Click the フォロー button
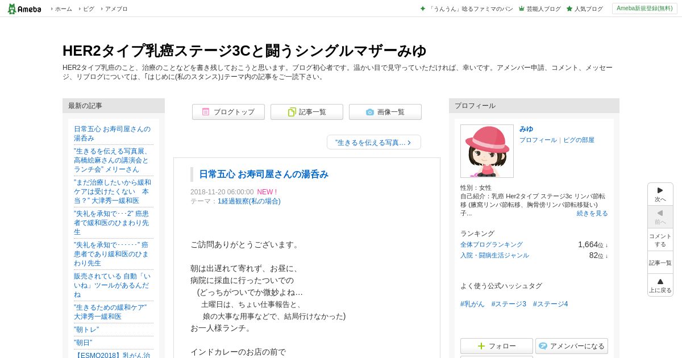Screen dimensions: 682x358 coord(497,346)
